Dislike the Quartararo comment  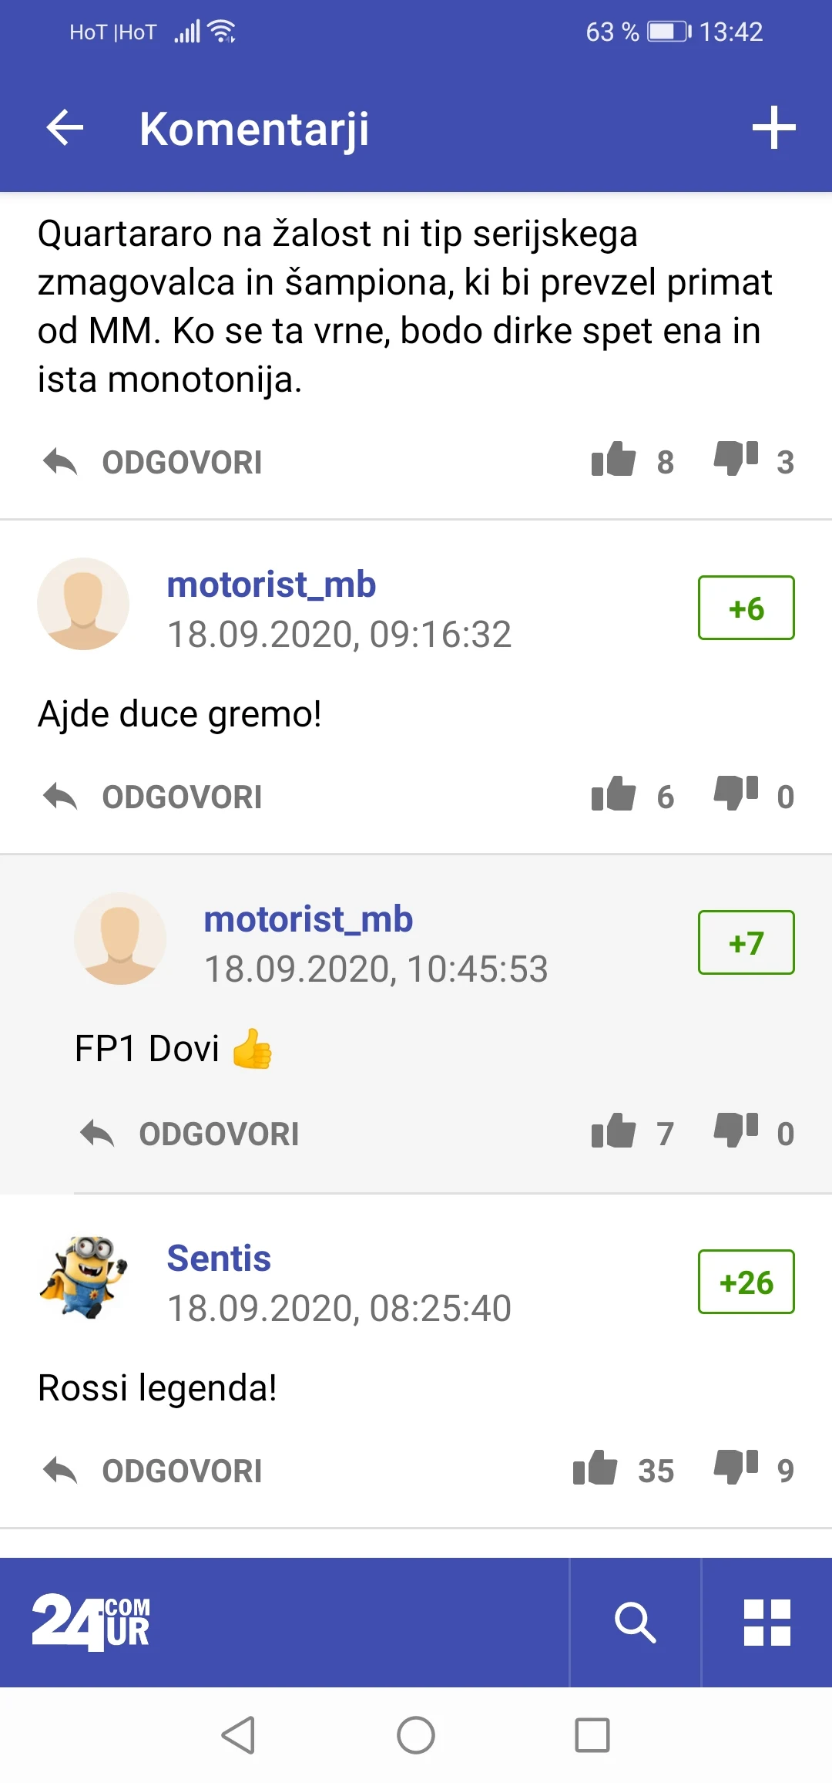point(736,459)
